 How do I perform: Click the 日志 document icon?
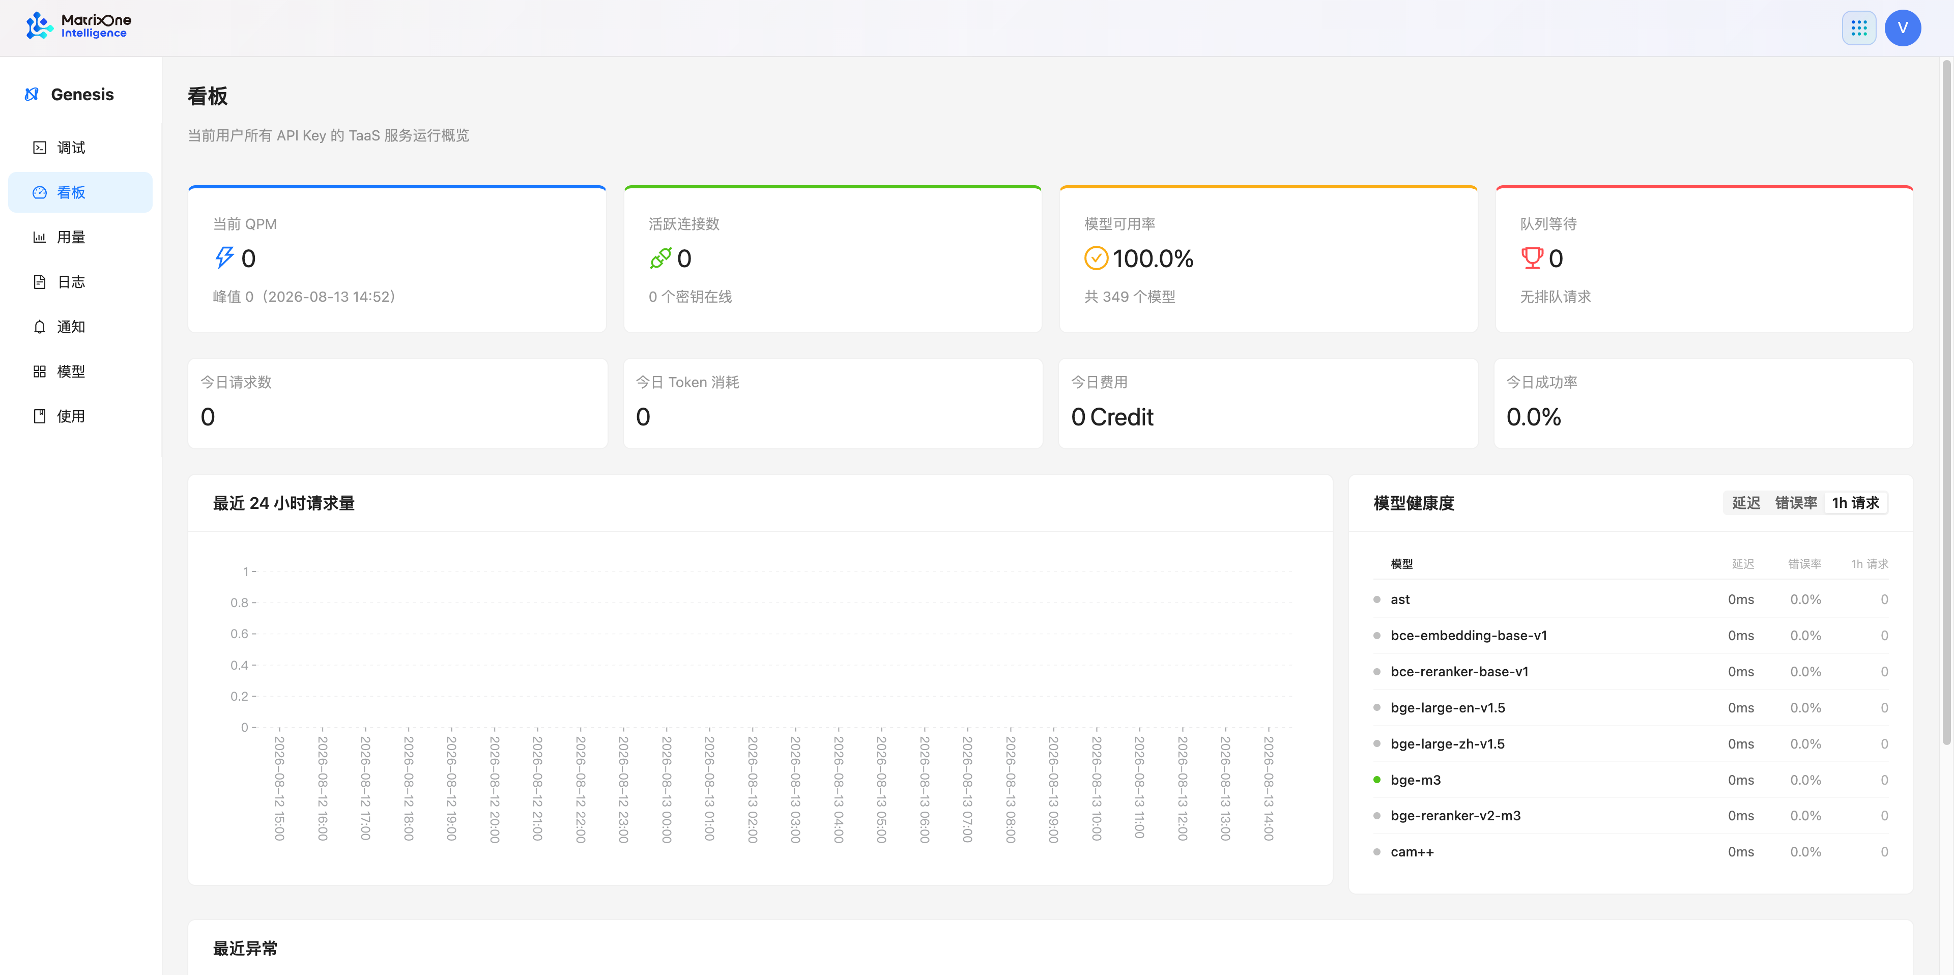coord(40,282)
